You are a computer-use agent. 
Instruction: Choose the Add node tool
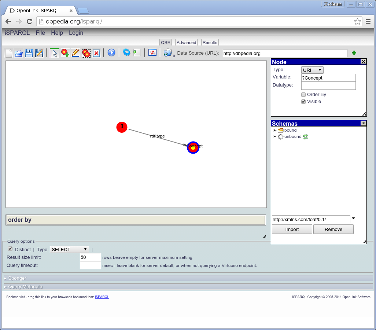pos(65,53)
